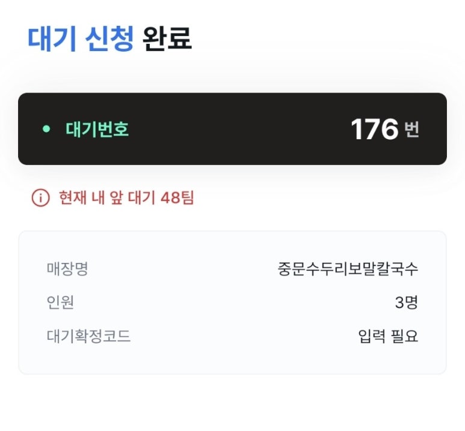The height and width of the screenshot is (431, 465).
Task: Click the green dot beside 대기번호
Action: coord(46,129)
